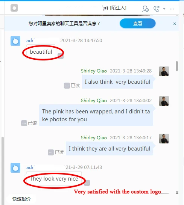Dismiss the satisfaction survey banner

(x=175, y=24)
